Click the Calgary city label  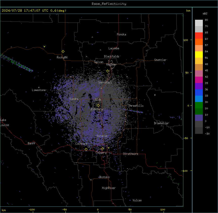101,153
